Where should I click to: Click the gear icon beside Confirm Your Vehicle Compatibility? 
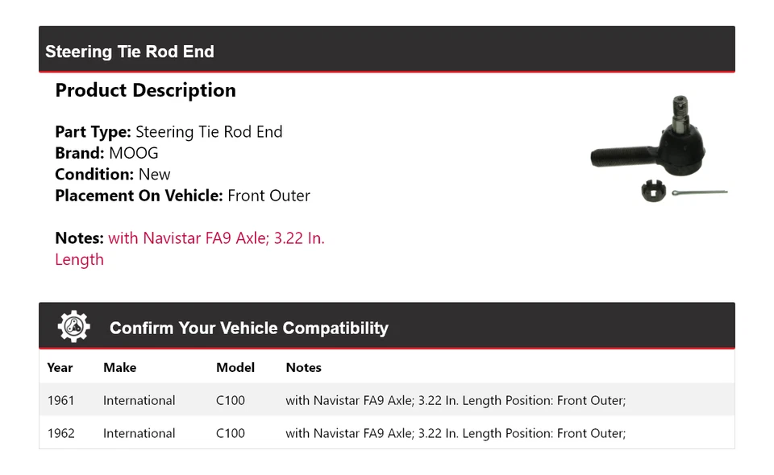(x=73, y=327)
